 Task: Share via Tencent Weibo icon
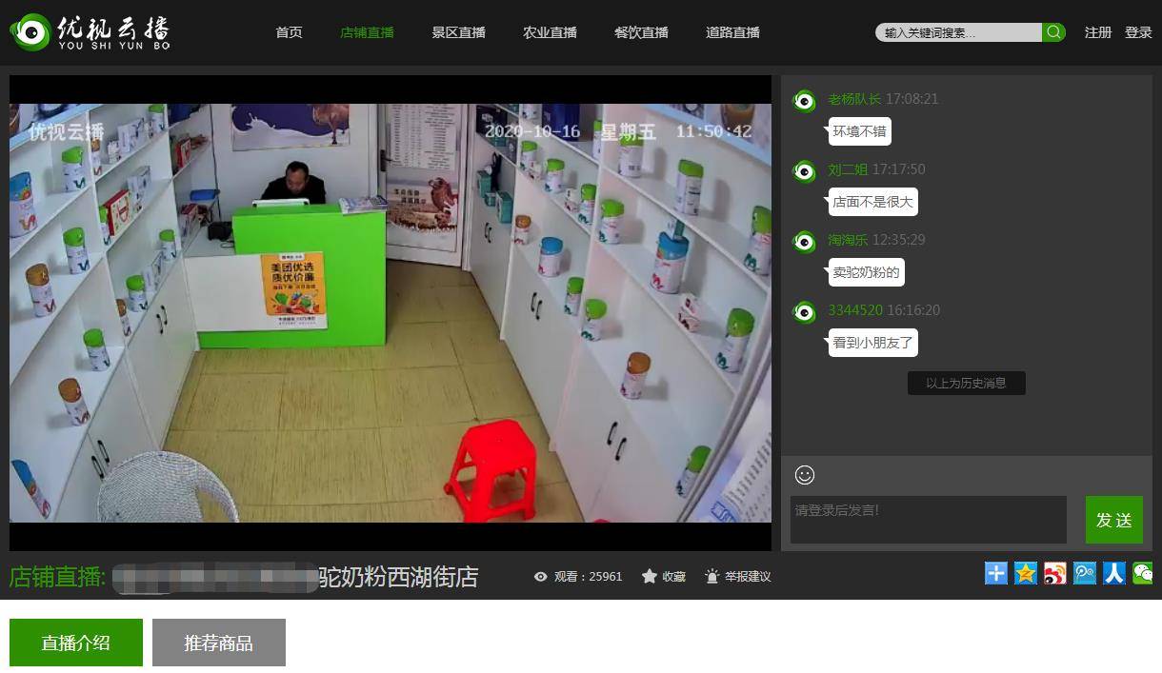pos(1085,573)
